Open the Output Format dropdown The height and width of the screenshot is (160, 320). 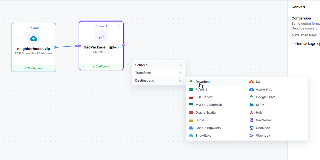click(306, 44)
